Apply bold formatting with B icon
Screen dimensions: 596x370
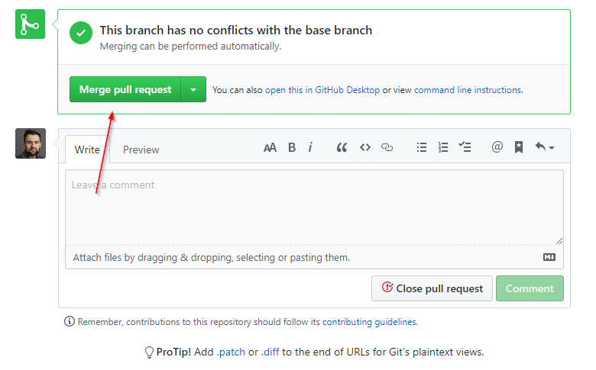pos(292,147)
